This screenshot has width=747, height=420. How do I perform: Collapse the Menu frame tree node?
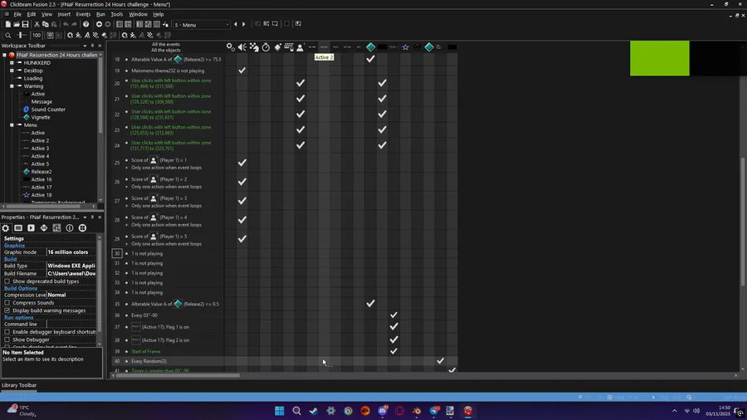tap(12, 125)
